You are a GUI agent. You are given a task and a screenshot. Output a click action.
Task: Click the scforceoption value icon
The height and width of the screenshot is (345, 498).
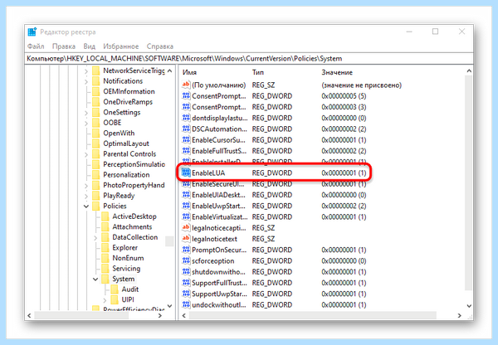click(x=186, y=260)
